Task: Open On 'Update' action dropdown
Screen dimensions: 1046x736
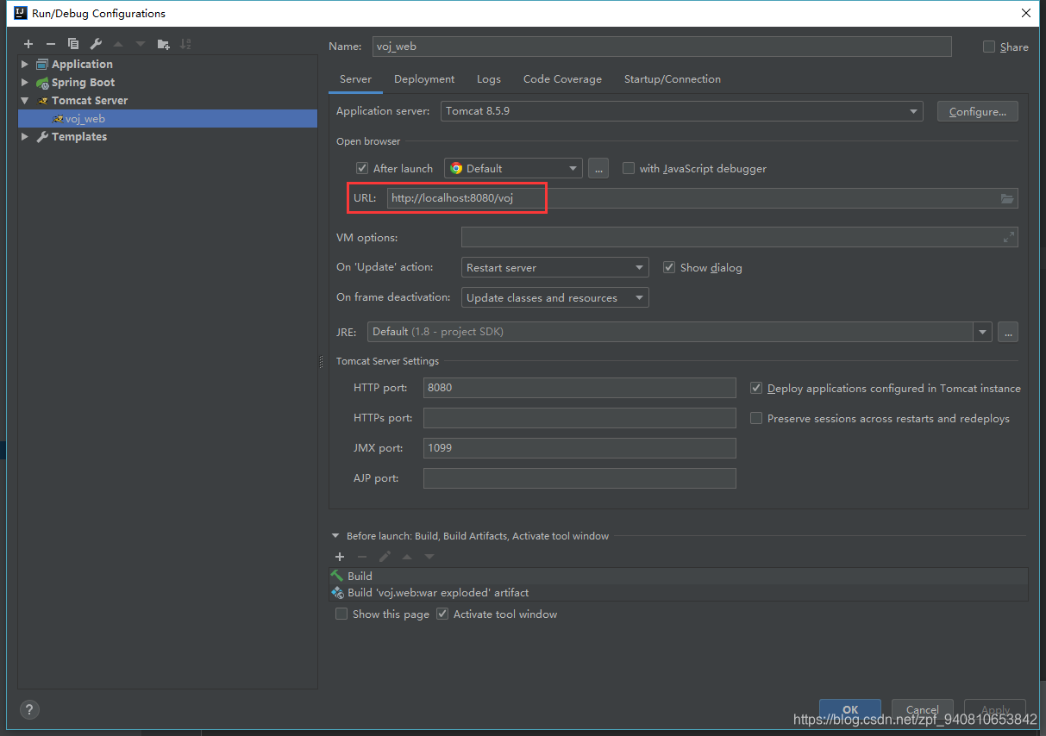Action: pos(555,267)
